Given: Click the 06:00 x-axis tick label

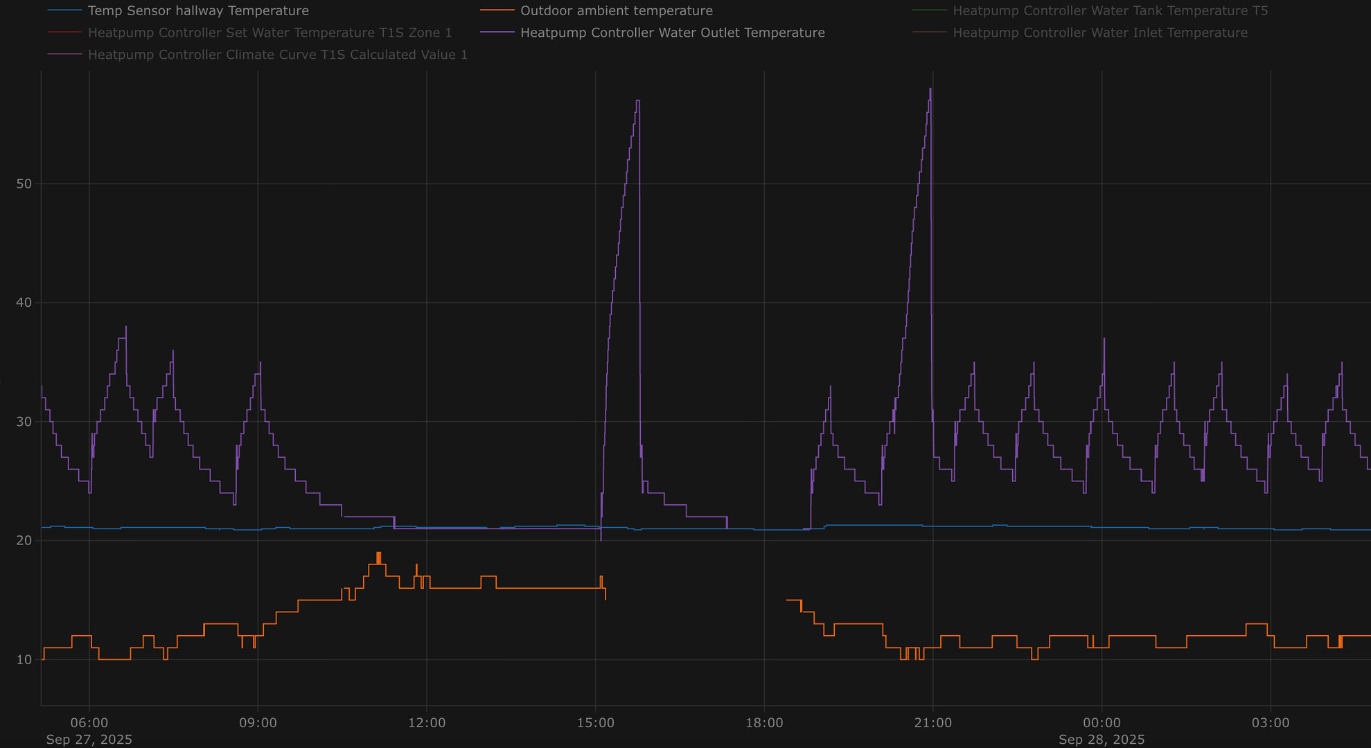Looking at the screenshot, I should pos(89,723).
